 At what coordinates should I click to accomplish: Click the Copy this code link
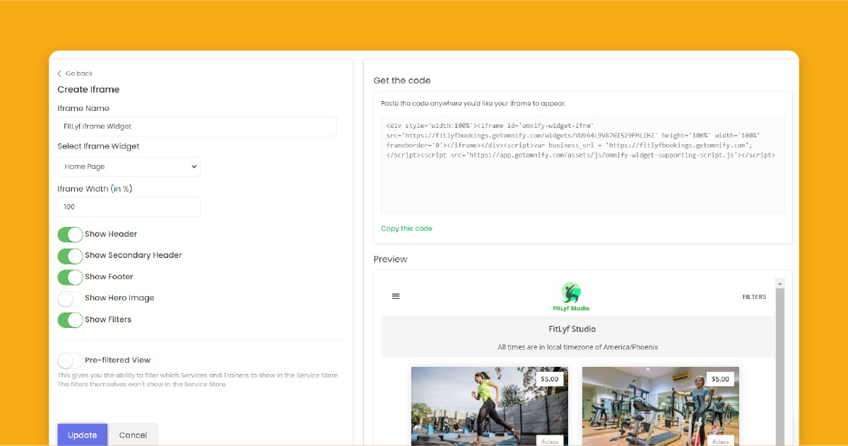(406, 228)
